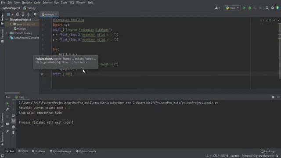Open the Edit menu
Viewport: 281px width, 158px height.
point(10,3)
